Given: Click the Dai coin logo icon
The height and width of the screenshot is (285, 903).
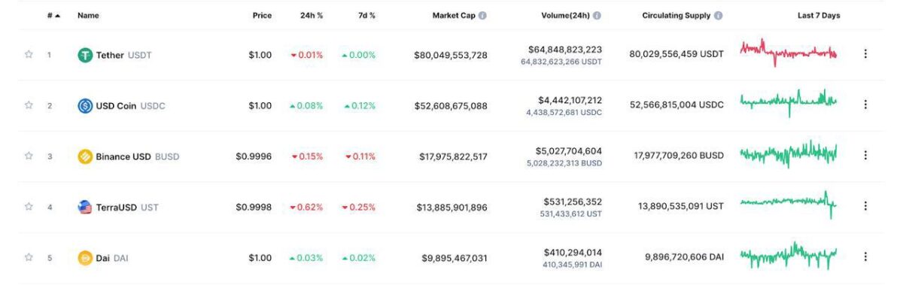Looking at the screenshot, I should pyautogui.click(x=85, y=258).
